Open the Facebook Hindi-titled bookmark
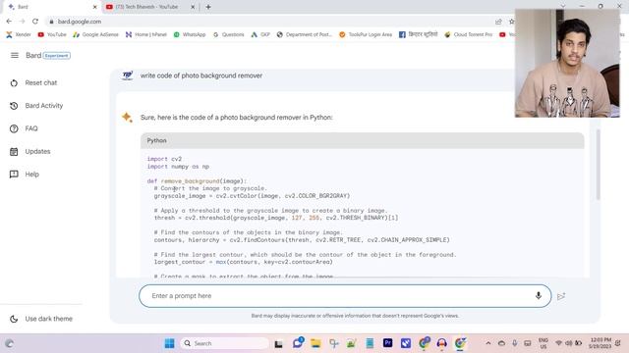This screenshot has height=353, width=629. [419, 35]
